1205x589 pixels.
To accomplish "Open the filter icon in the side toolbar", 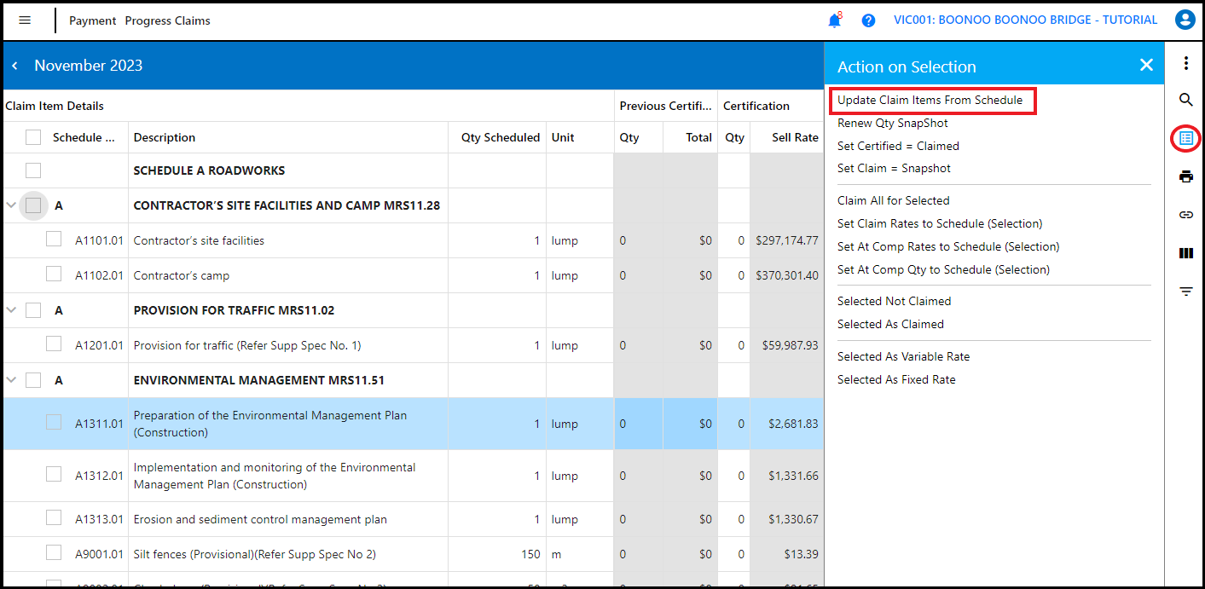I will point(1185,292).
